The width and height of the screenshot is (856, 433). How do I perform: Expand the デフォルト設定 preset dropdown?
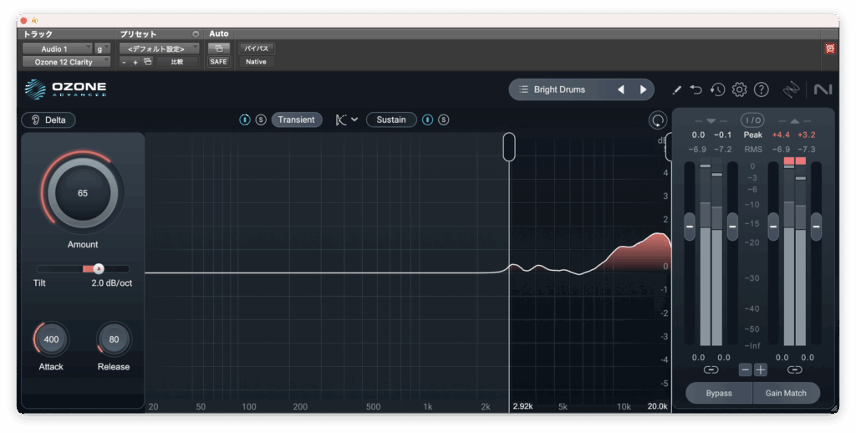click(158, 48)
